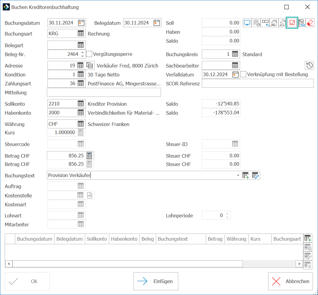Open the Kostenstelle distribution icon
Image resolution: width=318 pixels, height=295 pixels.
tap(90, 195)
